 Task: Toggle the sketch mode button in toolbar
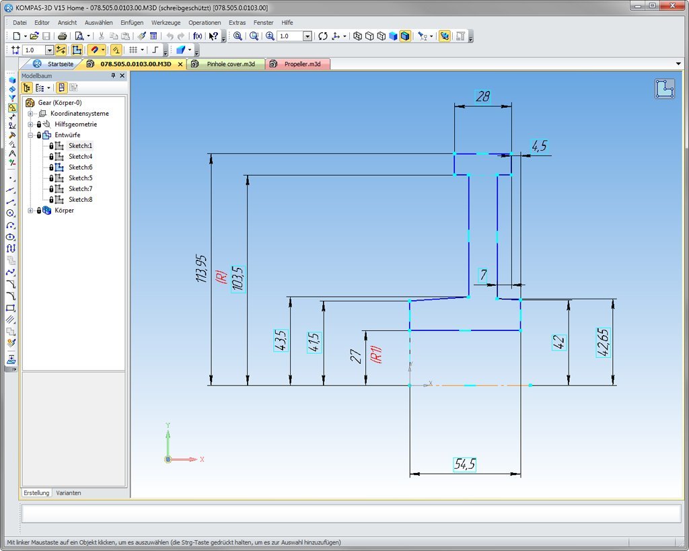pos(77,50)
